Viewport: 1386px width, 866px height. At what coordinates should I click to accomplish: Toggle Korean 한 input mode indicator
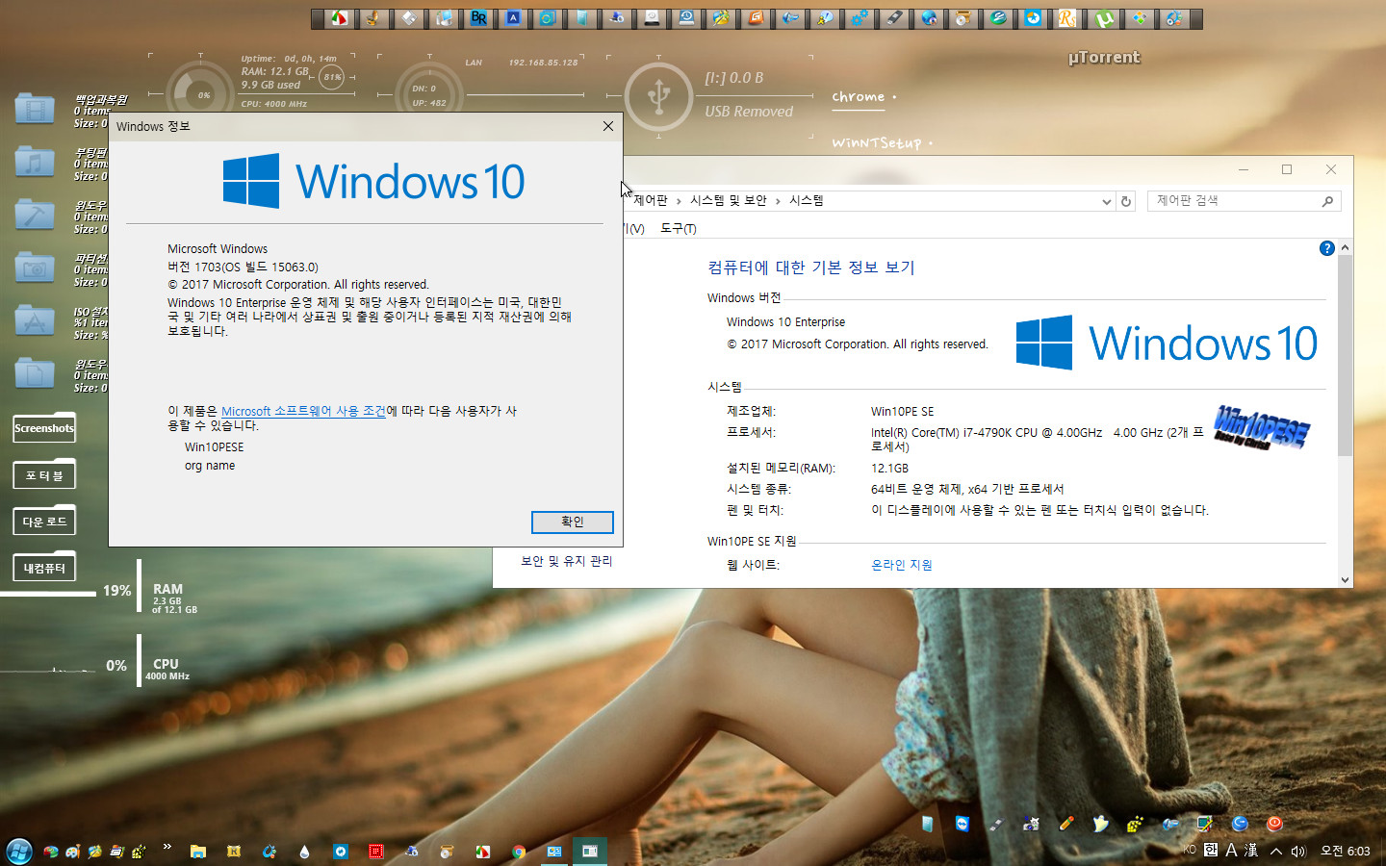tap(1210, 850)
